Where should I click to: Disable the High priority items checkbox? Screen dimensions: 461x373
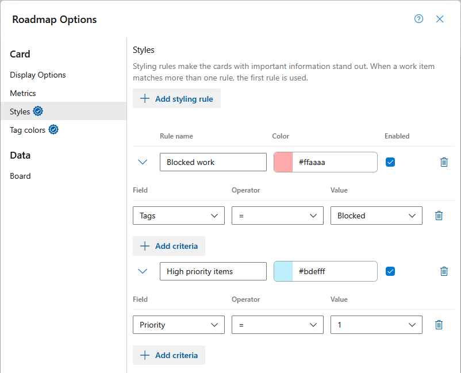point(390,271)
